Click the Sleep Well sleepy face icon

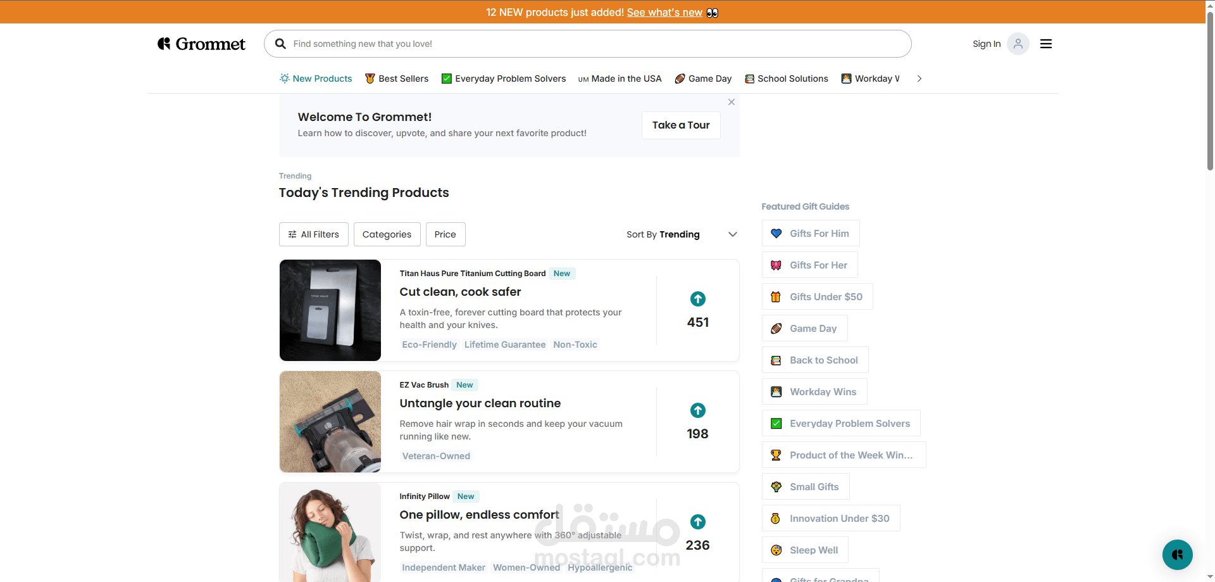click(776, 550)
